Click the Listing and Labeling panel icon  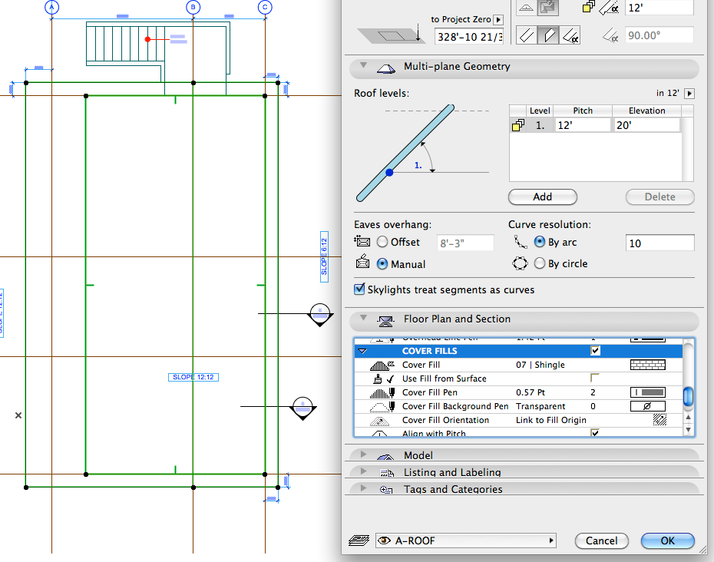386,473
